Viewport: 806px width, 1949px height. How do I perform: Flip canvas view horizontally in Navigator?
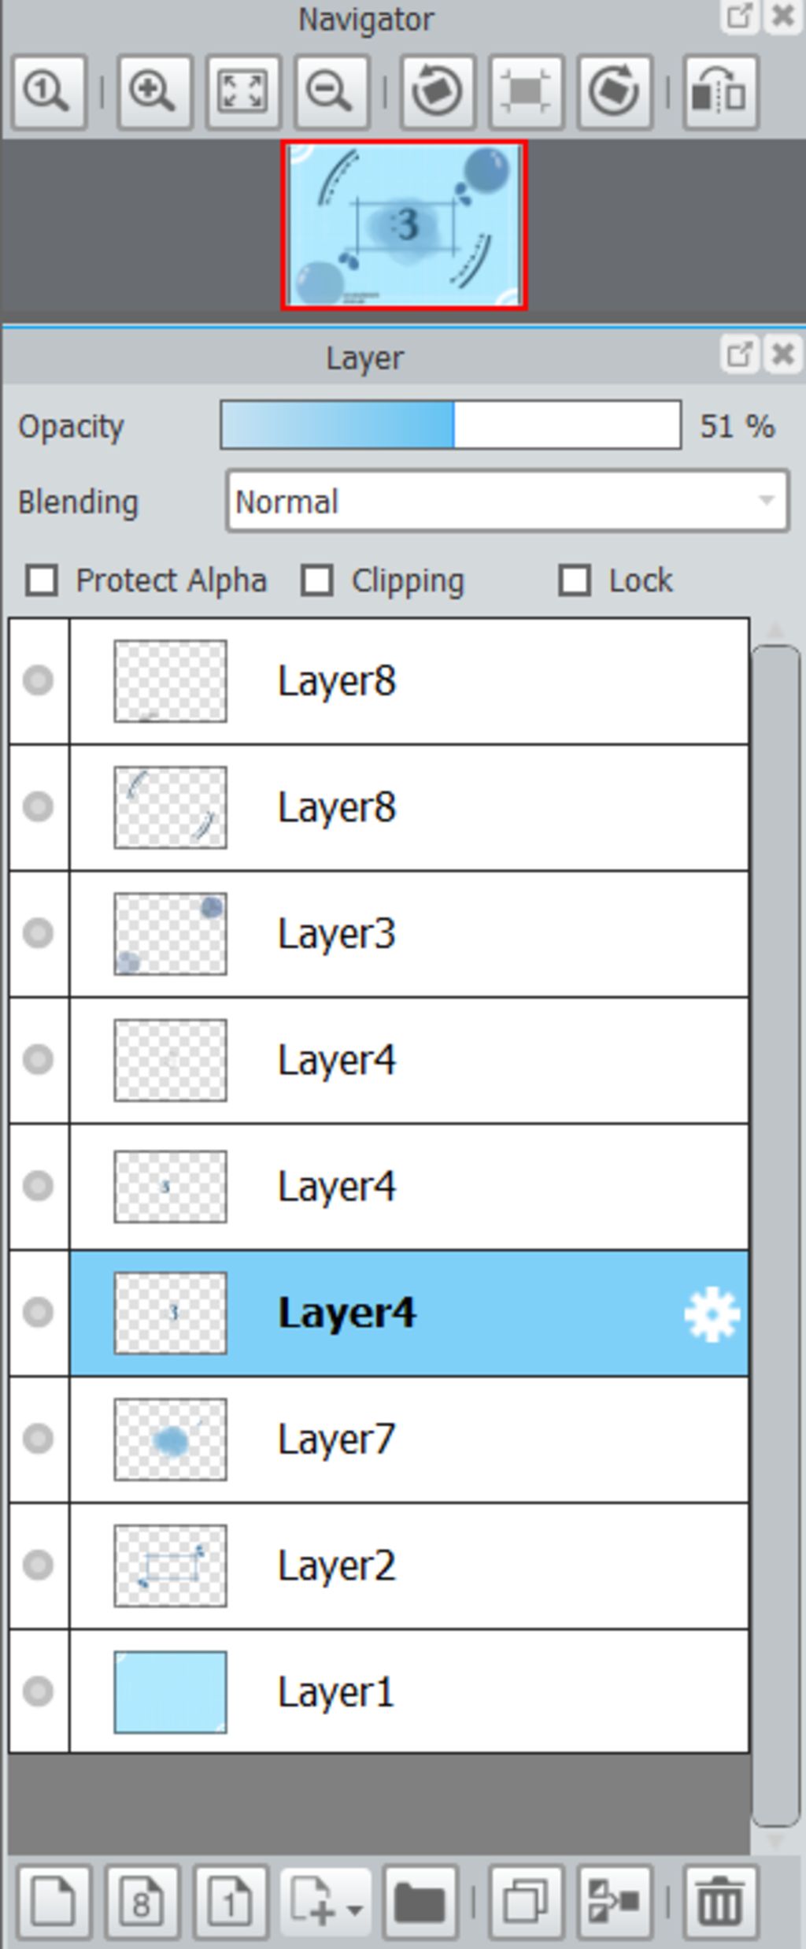coord(721,91)
